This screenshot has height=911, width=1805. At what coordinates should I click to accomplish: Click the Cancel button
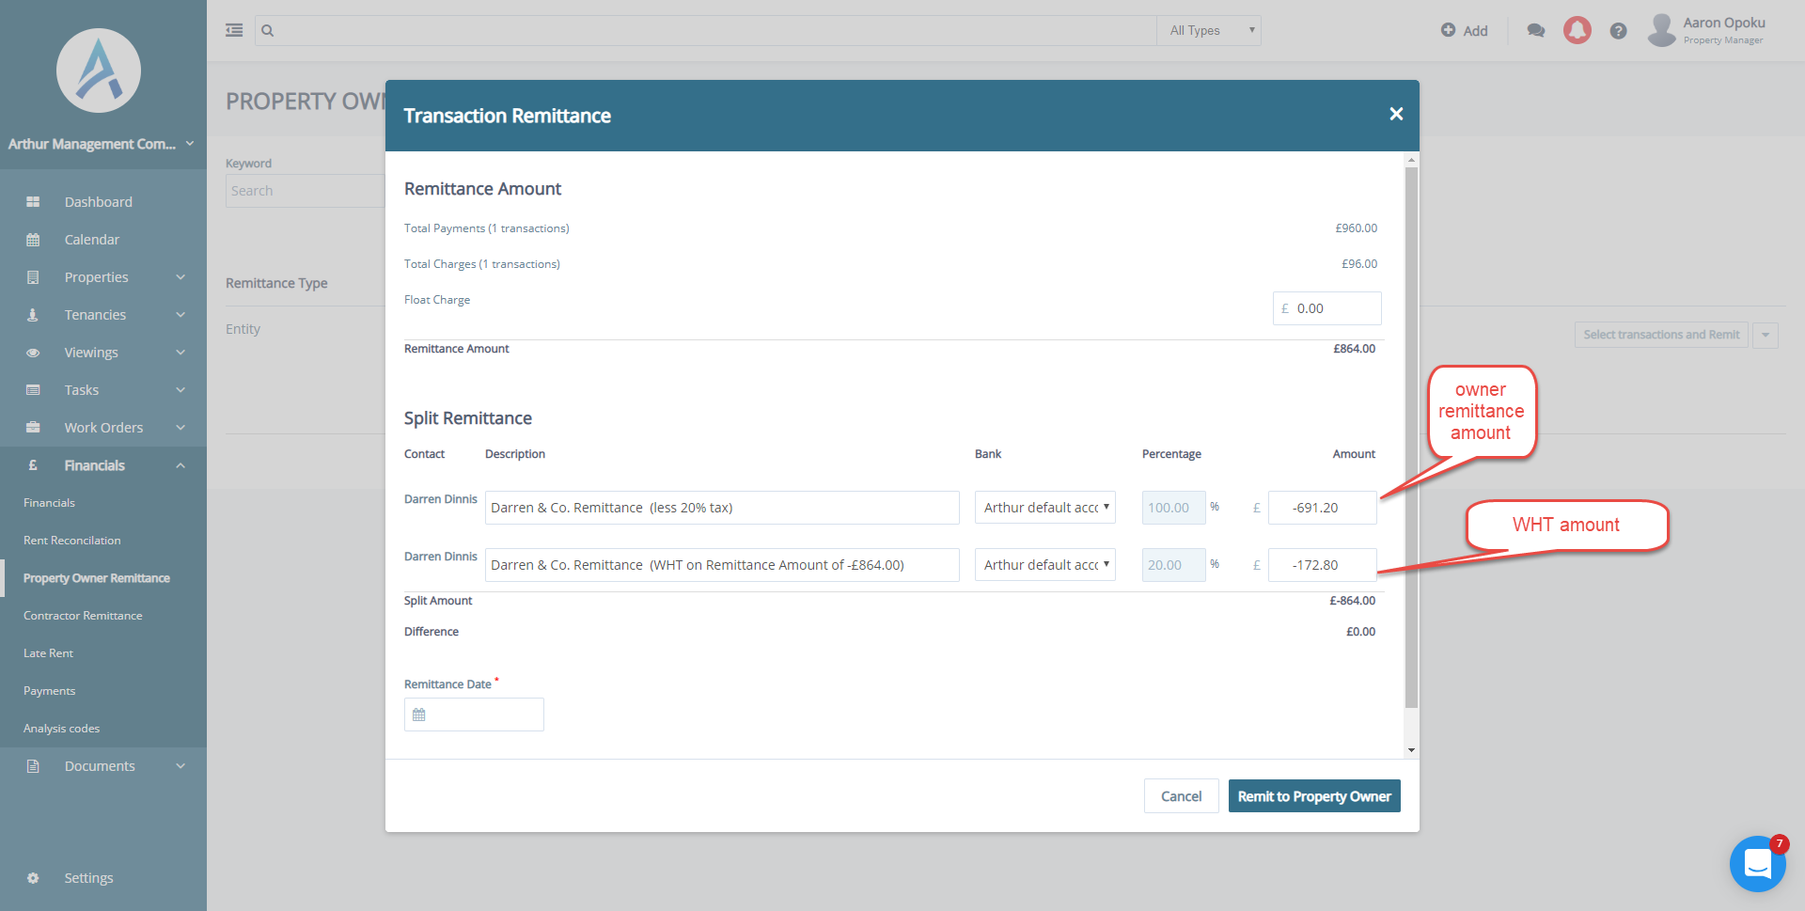pyautogui.click(x=1181, y=796)
